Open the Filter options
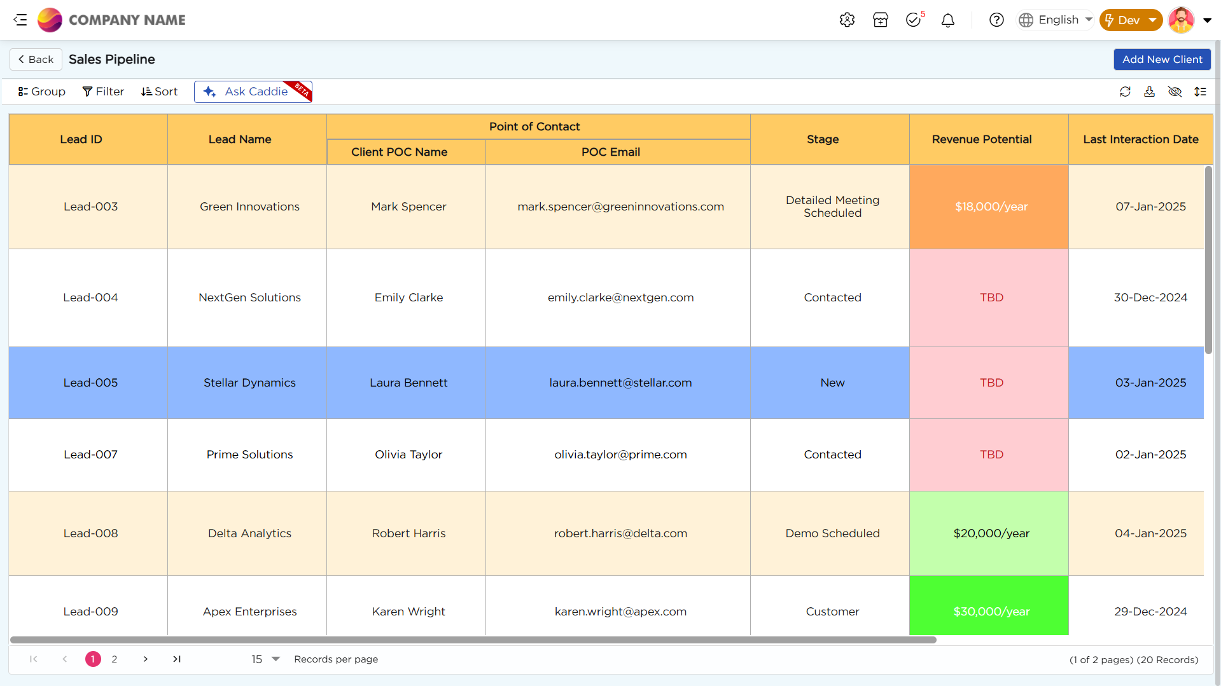The width and height of the screenshot is (1221, 686). pyautogui.click(x=103, y=92)
